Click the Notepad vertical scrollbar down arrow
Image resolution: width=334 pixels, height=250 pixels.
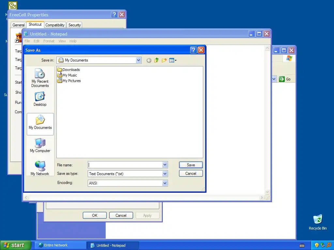tap(267, 192)
